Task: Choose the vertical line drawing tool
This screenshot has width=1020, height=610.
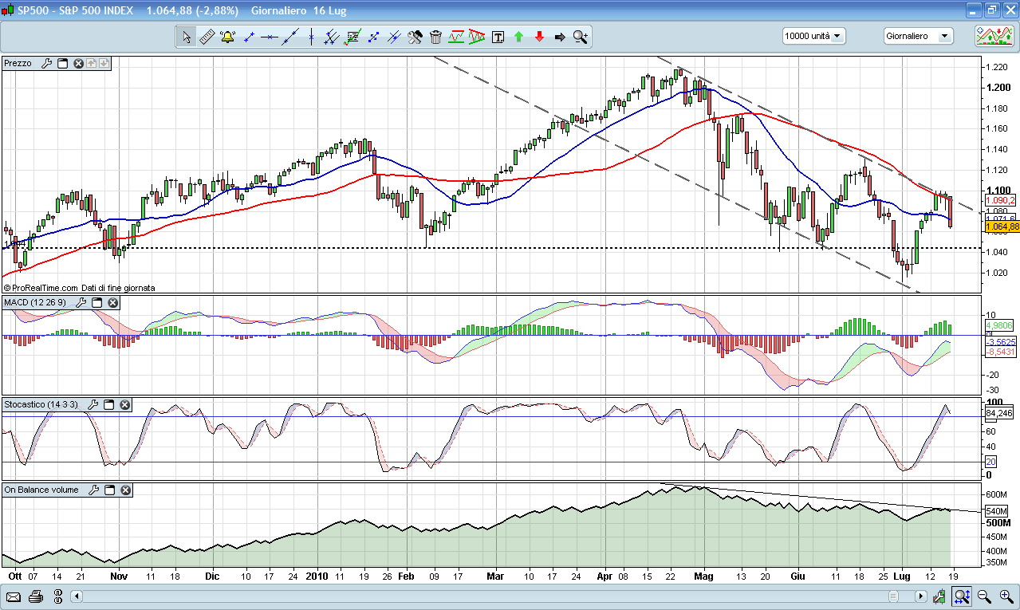Action: point(311,37)
